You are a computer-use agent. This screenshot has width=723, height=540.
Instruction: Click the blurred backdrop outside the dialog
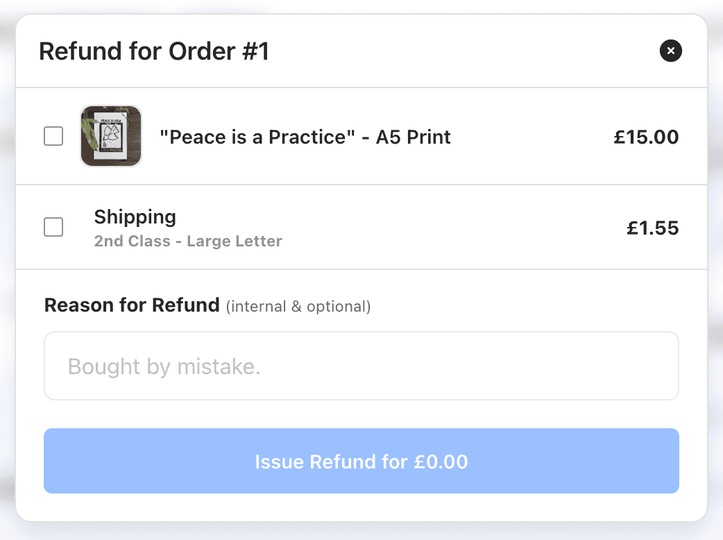(x=716, y=278)
